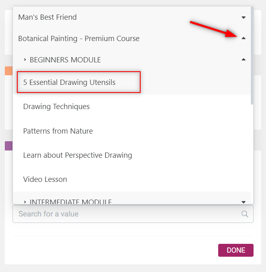Select the Drawing Techniques lesson
This screenshot has width=266, height=272.
tap(56, 107)
